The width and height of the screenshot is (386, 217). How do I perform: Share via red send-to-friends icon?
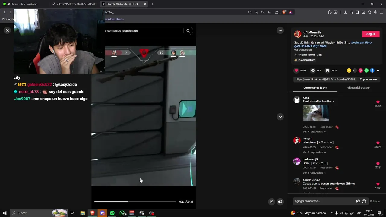pyautogui.click(x=360, y=71)
